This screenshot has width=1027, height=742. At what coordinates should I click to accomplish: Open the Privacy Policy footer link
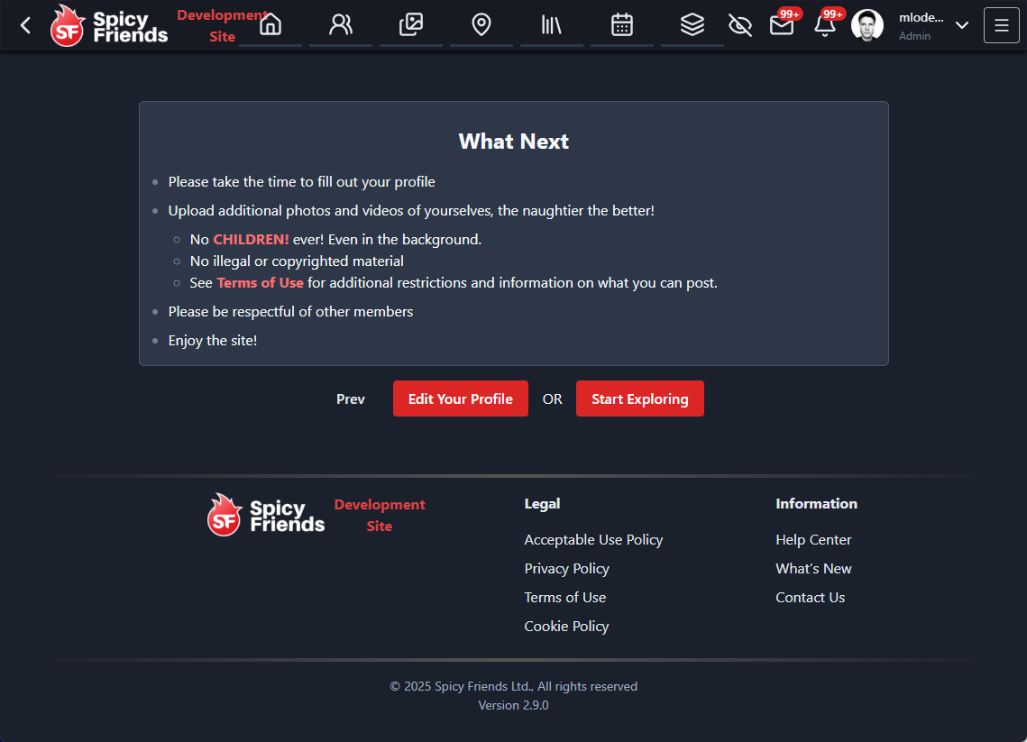point(567,568)
